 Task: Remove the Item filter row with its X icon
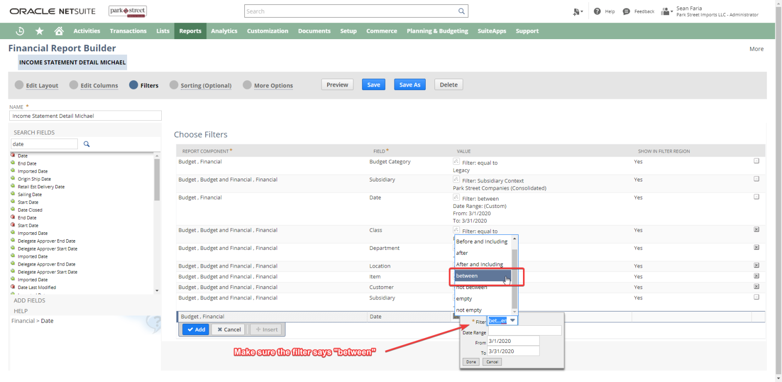point(757,276)
